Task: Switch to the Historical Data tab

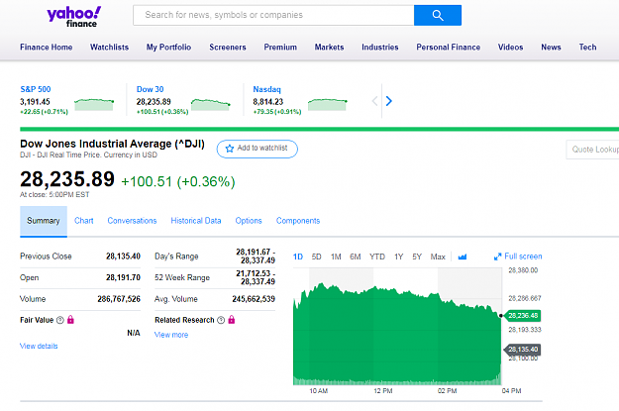Action: 196,221
